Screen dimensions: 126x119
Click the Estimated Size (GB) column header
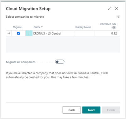(x=108, y=26)
